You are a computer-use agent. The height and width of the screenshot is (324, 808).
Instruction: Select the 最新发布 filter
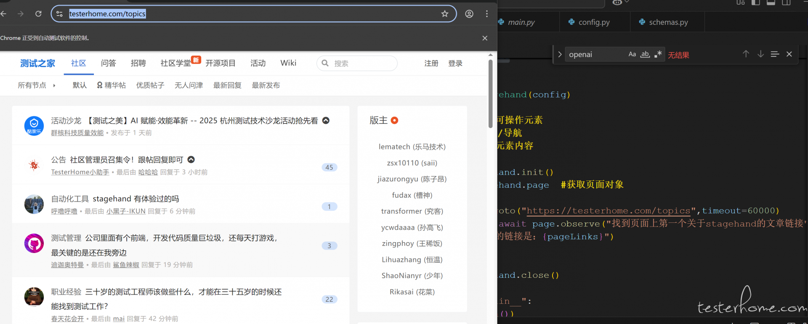coord(266,86)
